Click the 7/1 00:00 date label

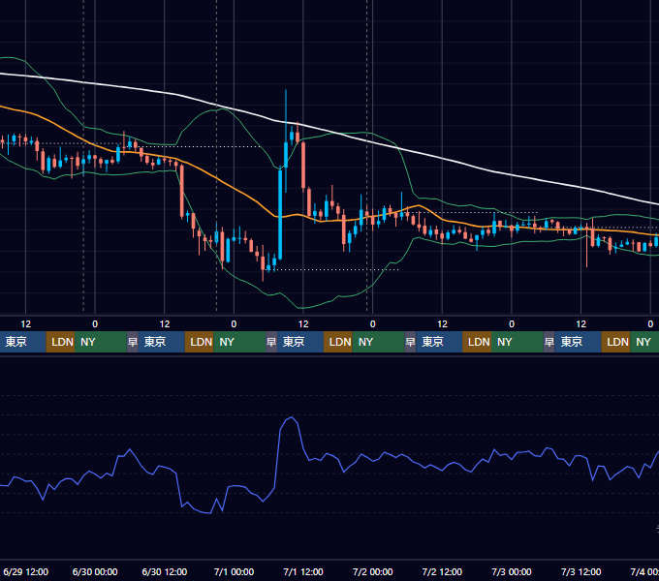[234, 571]
